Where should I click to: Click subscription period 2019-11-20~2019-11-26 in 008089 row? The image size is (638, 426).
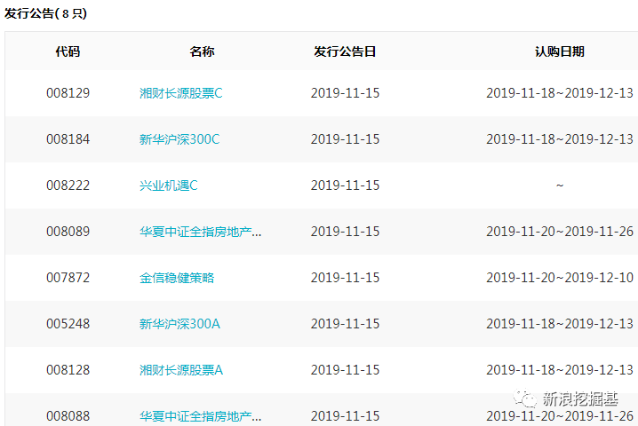coord(560,232)
